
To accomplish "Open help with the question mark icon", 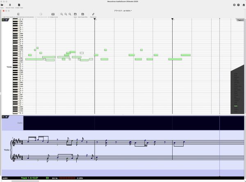I will click(239, 5).
